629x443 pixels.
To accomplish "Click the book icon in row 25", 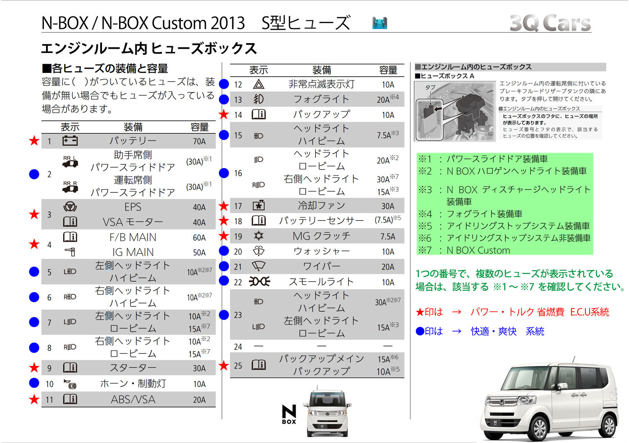I will click(259, 365).
